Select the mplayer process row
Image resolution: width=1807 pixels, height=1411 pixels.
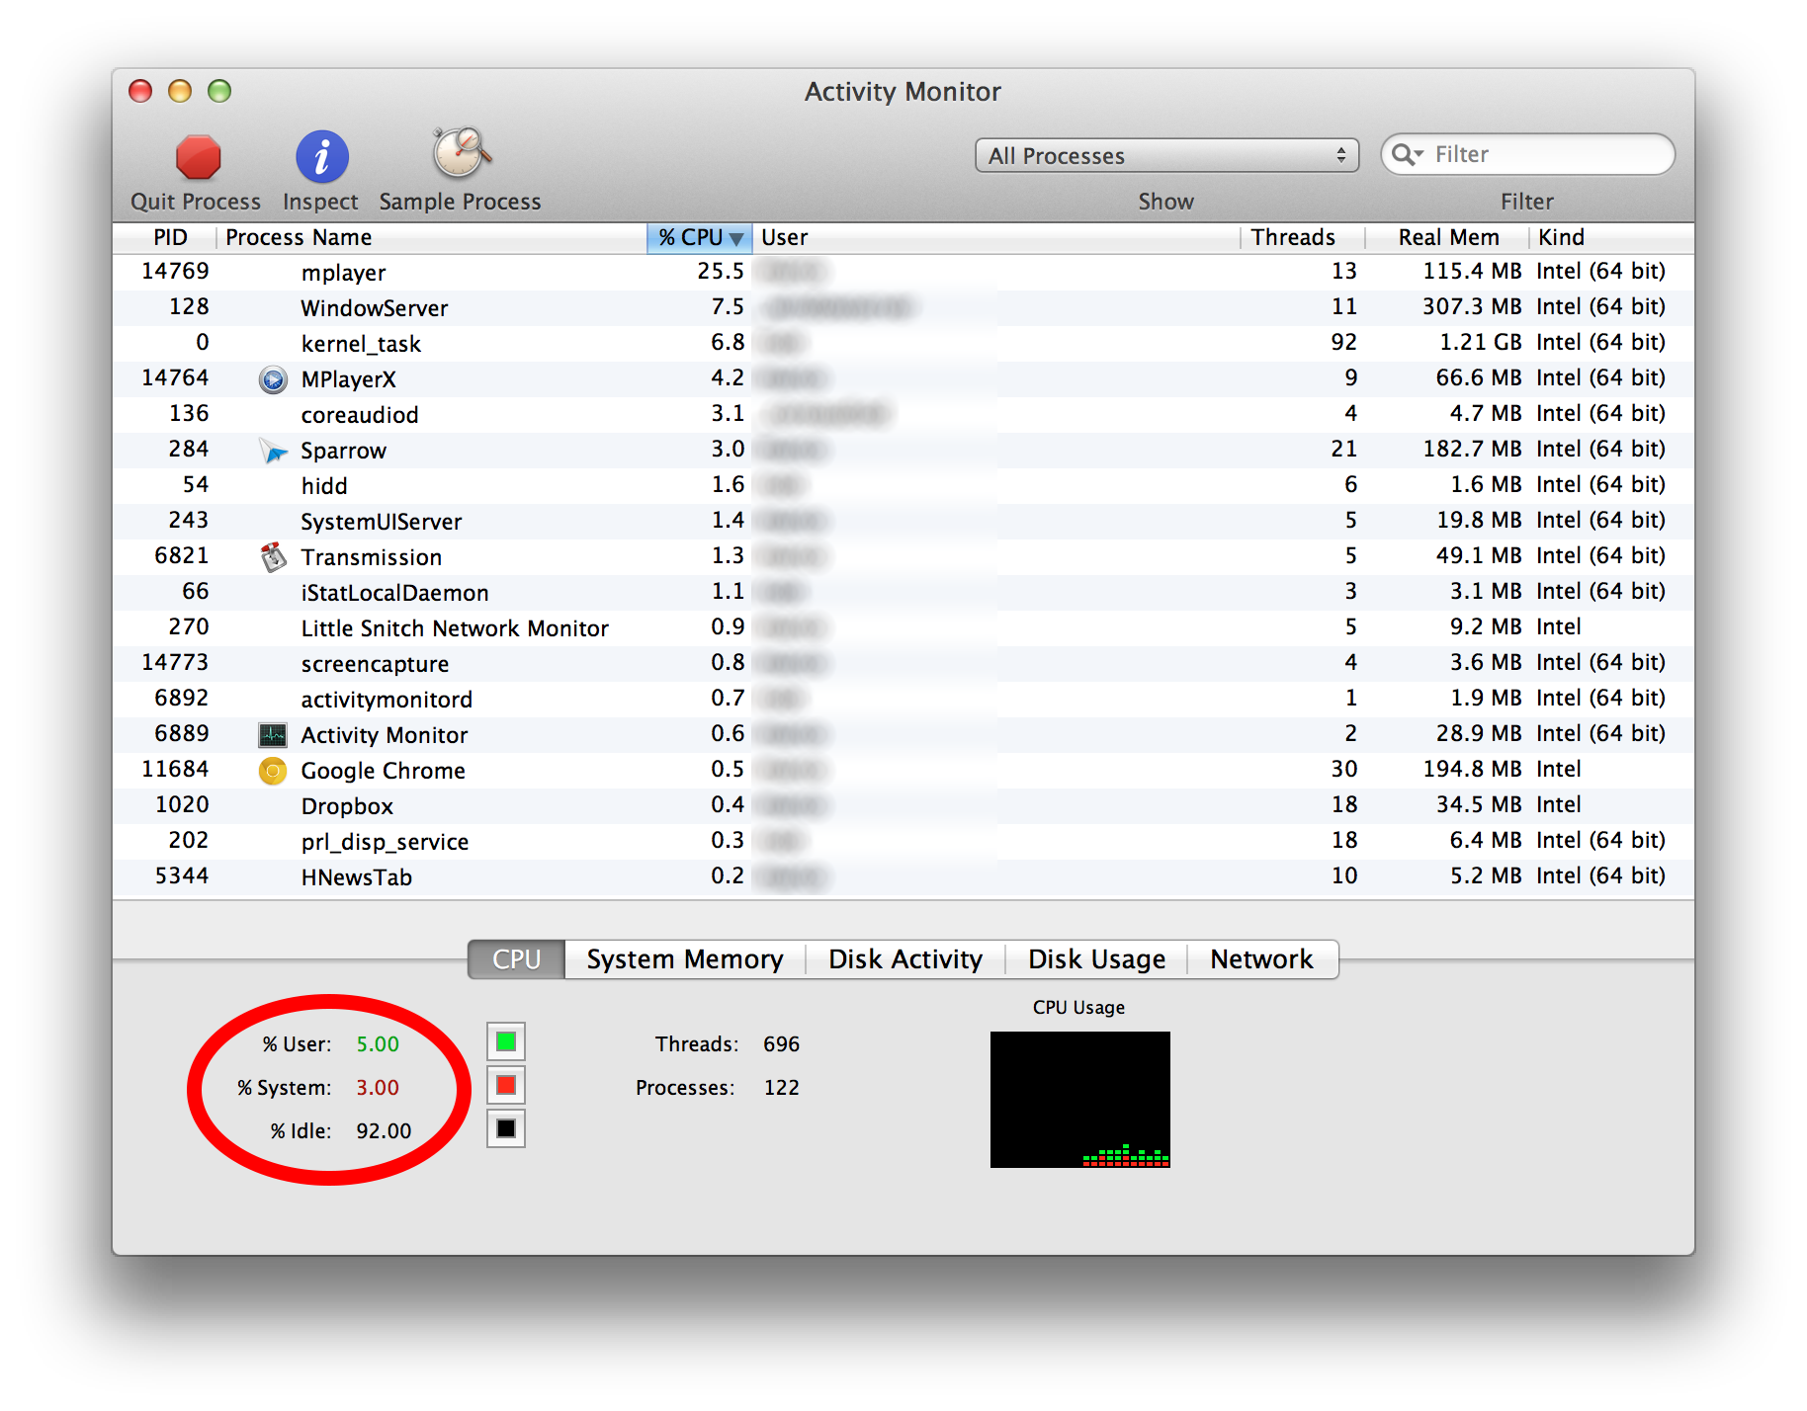coord(903,272)
